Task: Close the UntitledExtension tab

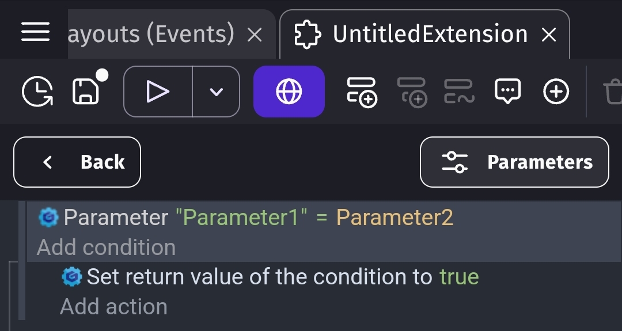Action: (x=549, y=35)
